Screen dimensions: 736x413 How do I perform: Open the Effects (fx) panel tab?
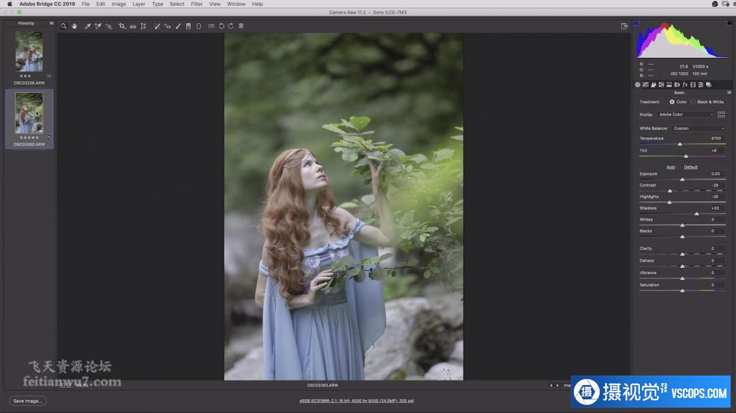(x=685, y=85)
